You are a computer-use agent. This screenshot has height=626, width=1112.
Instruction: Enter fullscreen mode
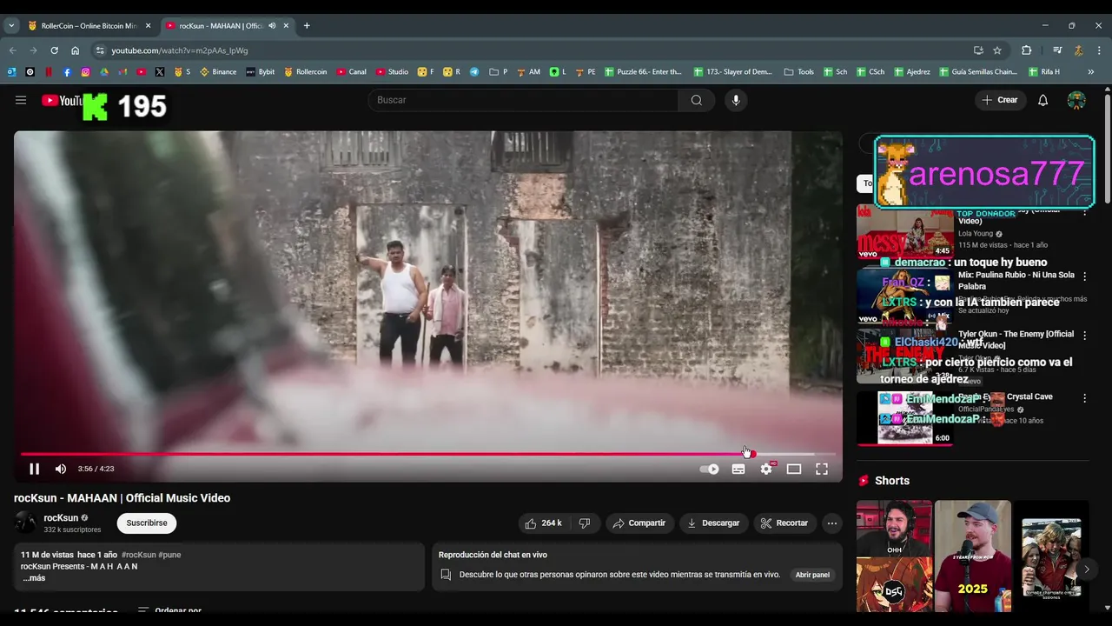822,469
